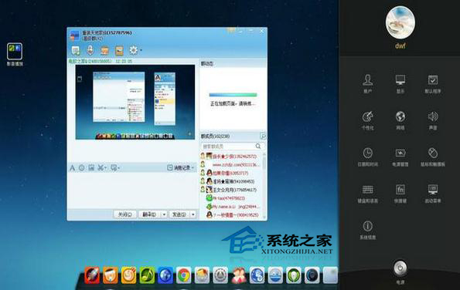Expand the 发送 send options arrow
This screenshot has height=290, width=460.
point(193,214)
